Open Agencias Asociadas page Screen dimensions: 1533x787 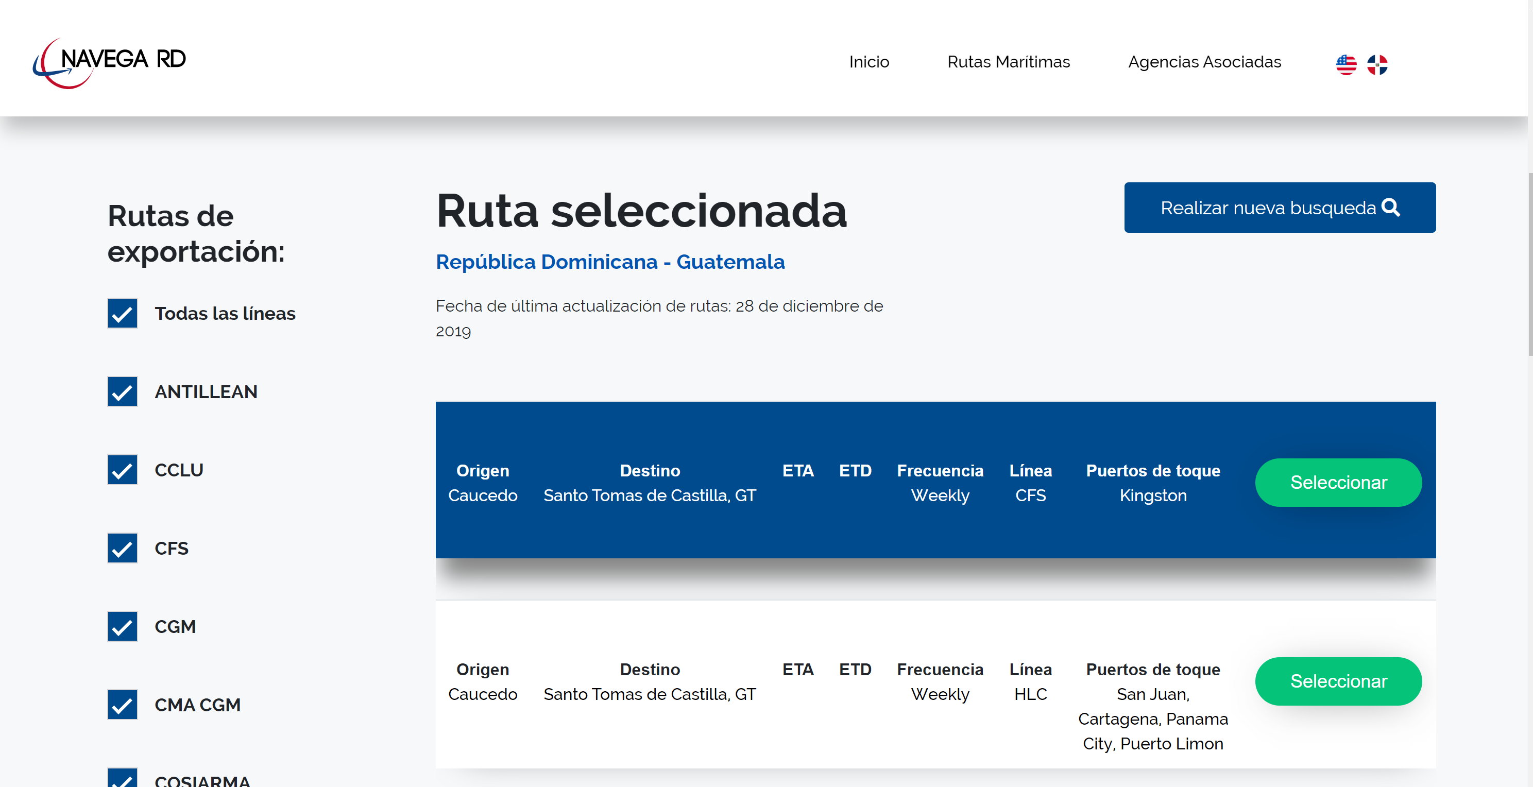coord(1204,62)
